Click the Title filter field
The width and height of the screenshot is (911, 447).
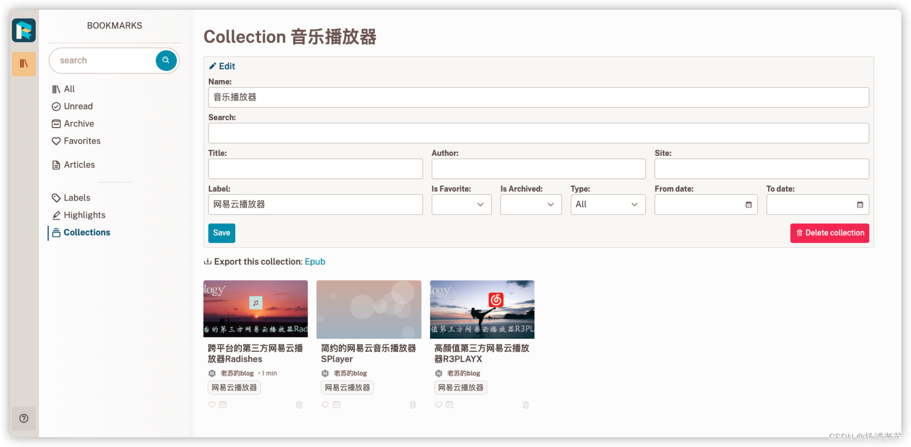(x=315, y=169)
